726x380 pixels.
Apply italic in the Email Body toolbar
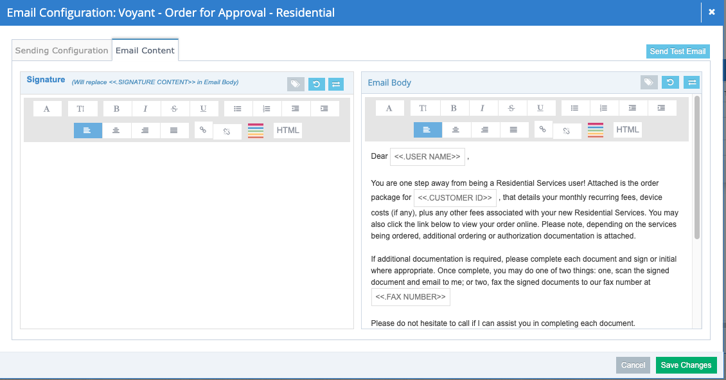pyautogui.click(x=482, y=108)
